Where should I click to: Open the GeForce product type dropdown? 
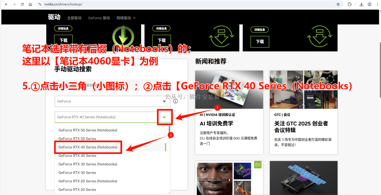pyautogui.click(x=113, y=101)
